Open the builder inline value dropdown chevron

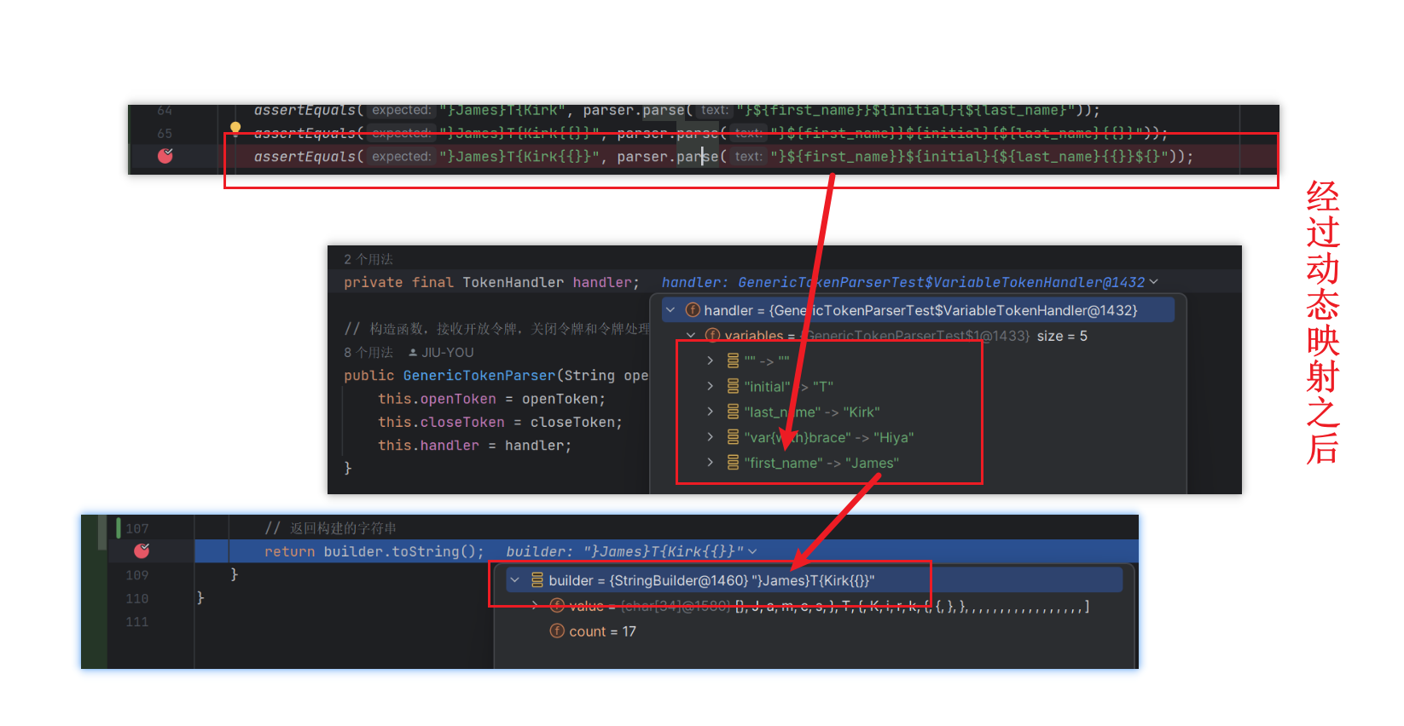tap(752, 552)
